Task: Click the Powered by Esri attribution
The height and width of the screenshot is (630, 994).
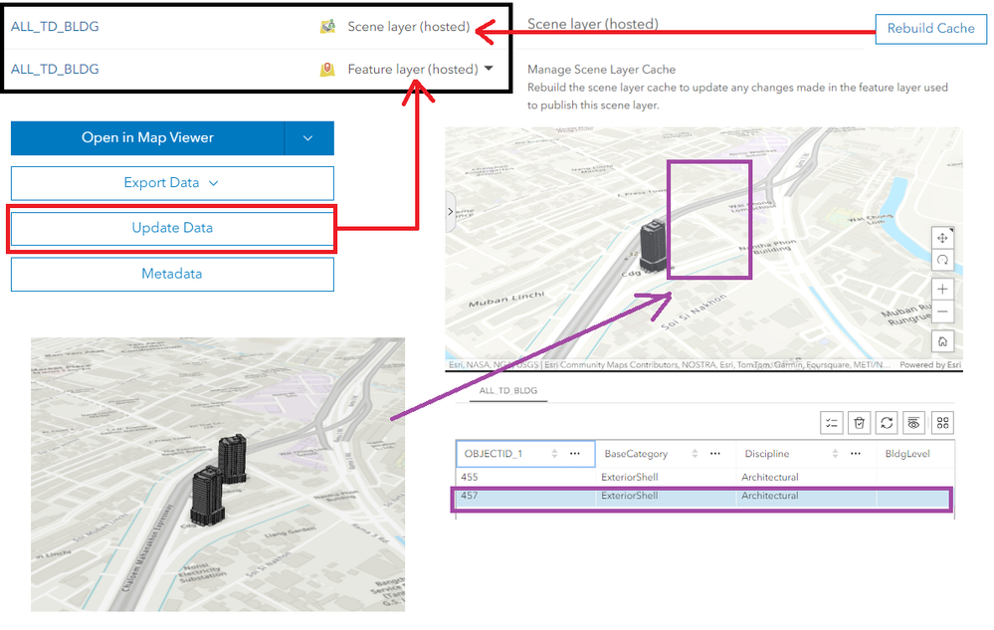Action: [930, 365]
